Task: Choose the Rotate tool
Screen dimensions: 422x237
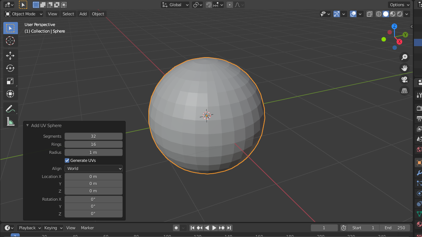Action: click(x=11, y=68)
